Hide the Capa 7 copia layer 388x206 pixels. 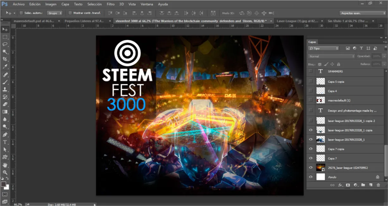pos(311,149)
